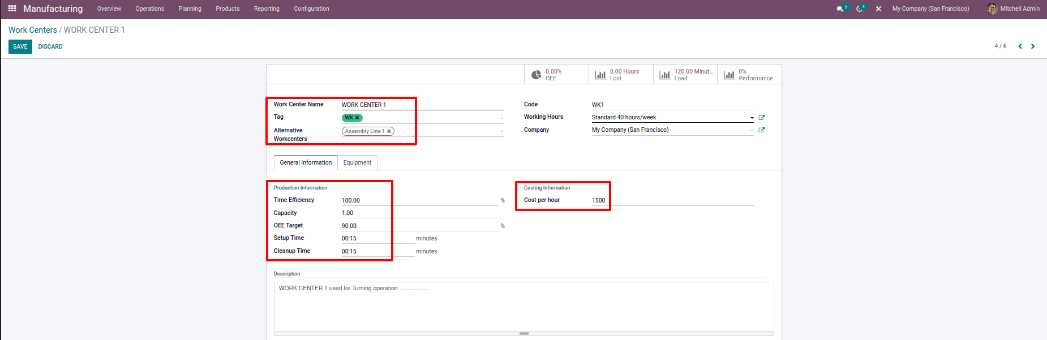Open the apps grid menu icon
This screenshot has height=340, width=1047.
12,8
